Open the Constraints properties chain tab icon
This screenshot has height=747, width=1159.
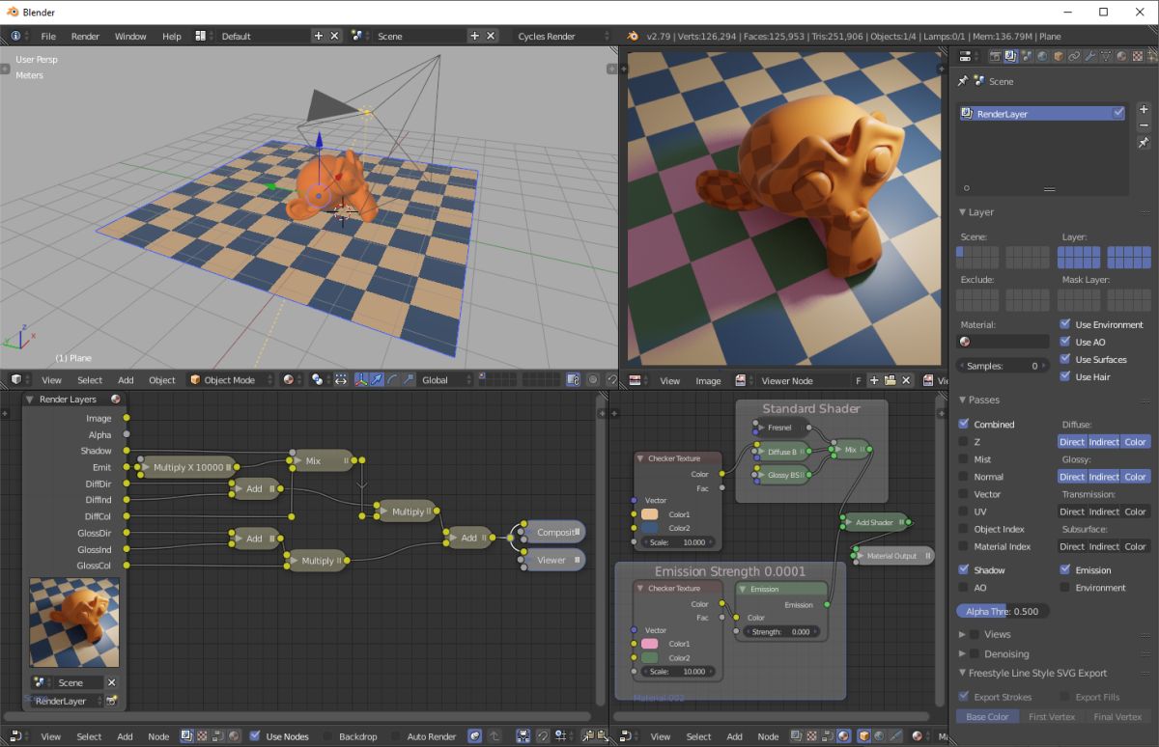(1074, 57)
